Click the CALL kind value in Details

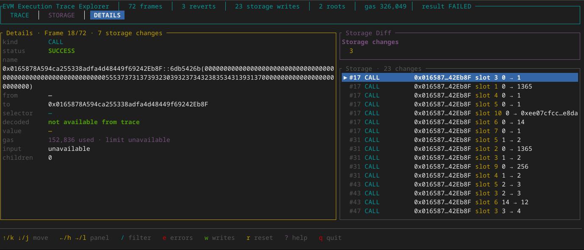click(x=56, y=42)
